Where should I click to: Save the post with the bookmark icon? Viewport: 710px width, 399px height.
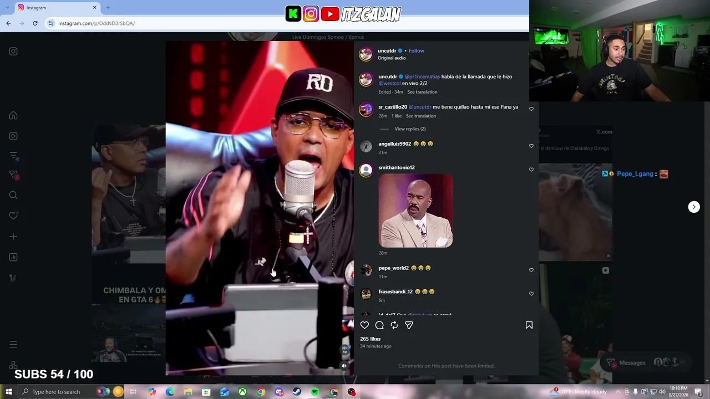(529, 325)
